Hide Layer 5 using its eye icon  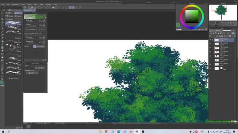click(210, 48)
